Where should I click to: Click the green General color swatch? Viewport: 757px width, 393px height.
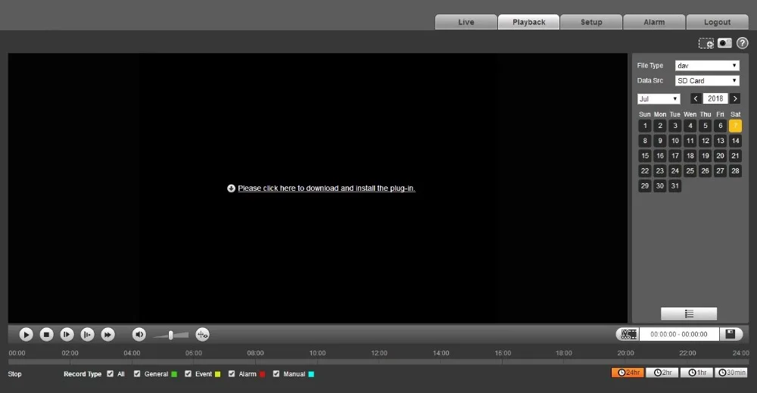pyautogui.click(x=174, y=374)
